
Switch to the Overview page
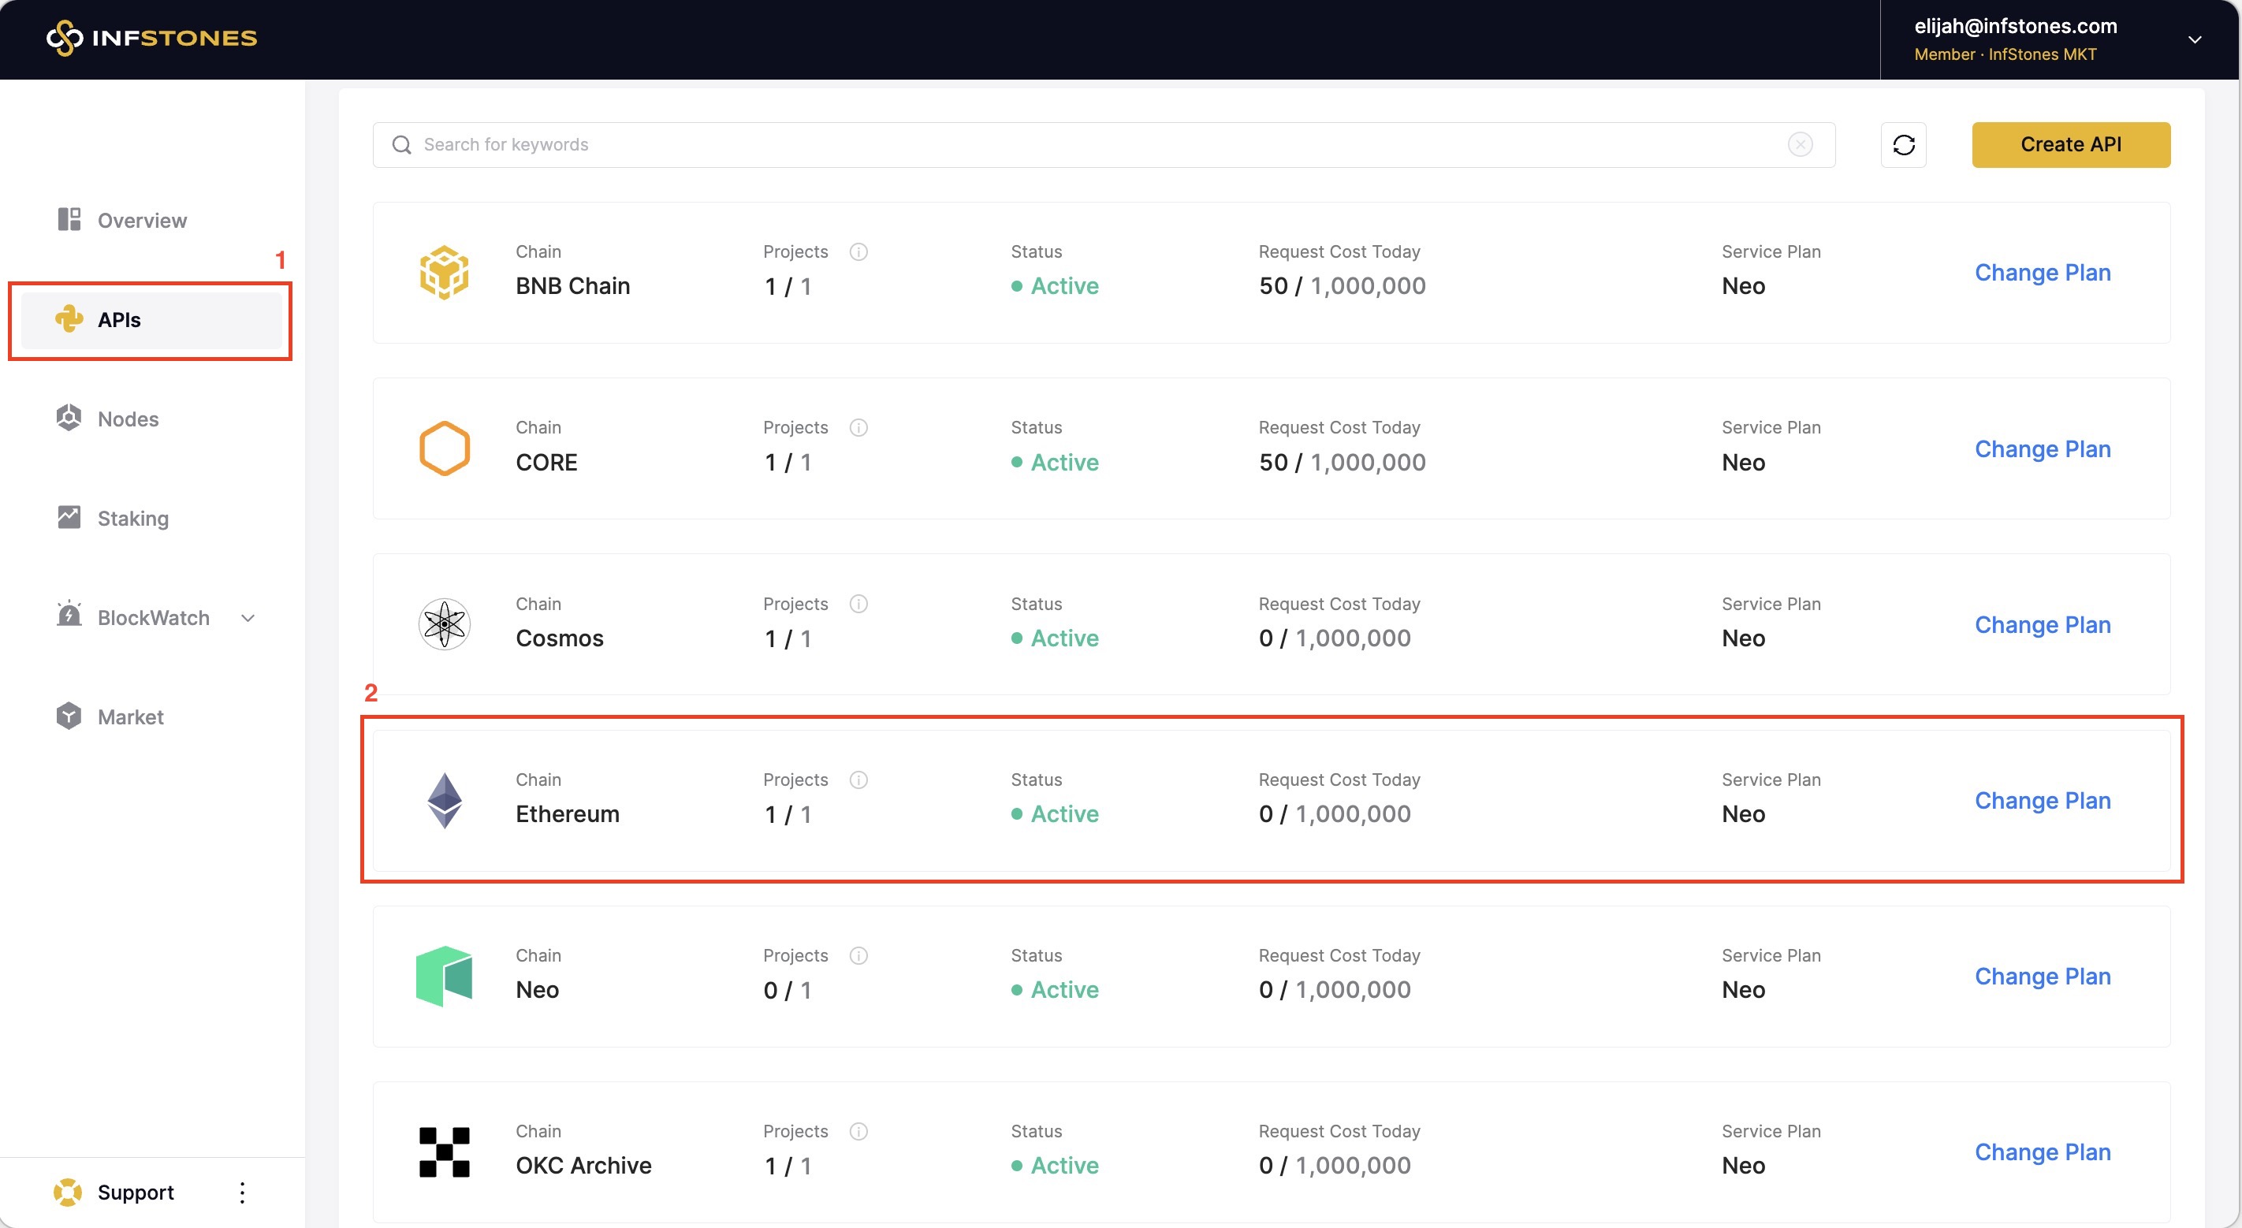tap(142, 220)
